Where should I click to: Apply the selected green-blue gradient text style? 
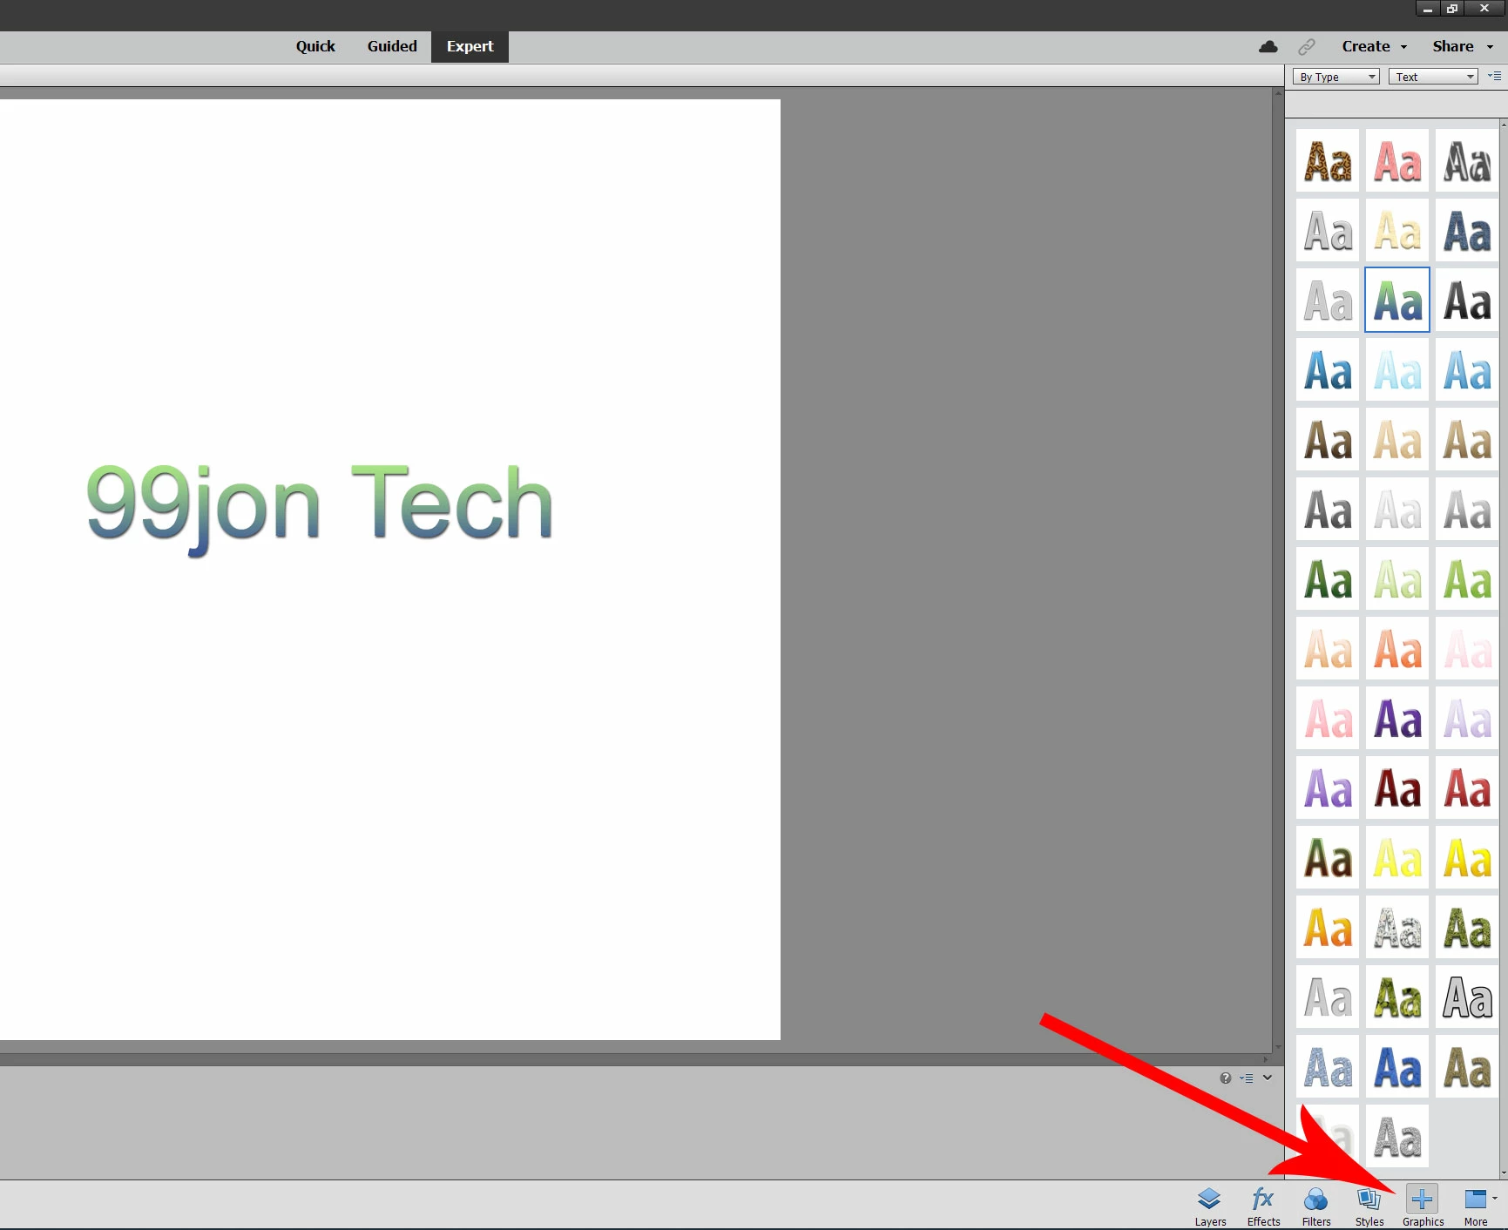click(x=1397, y=301)
